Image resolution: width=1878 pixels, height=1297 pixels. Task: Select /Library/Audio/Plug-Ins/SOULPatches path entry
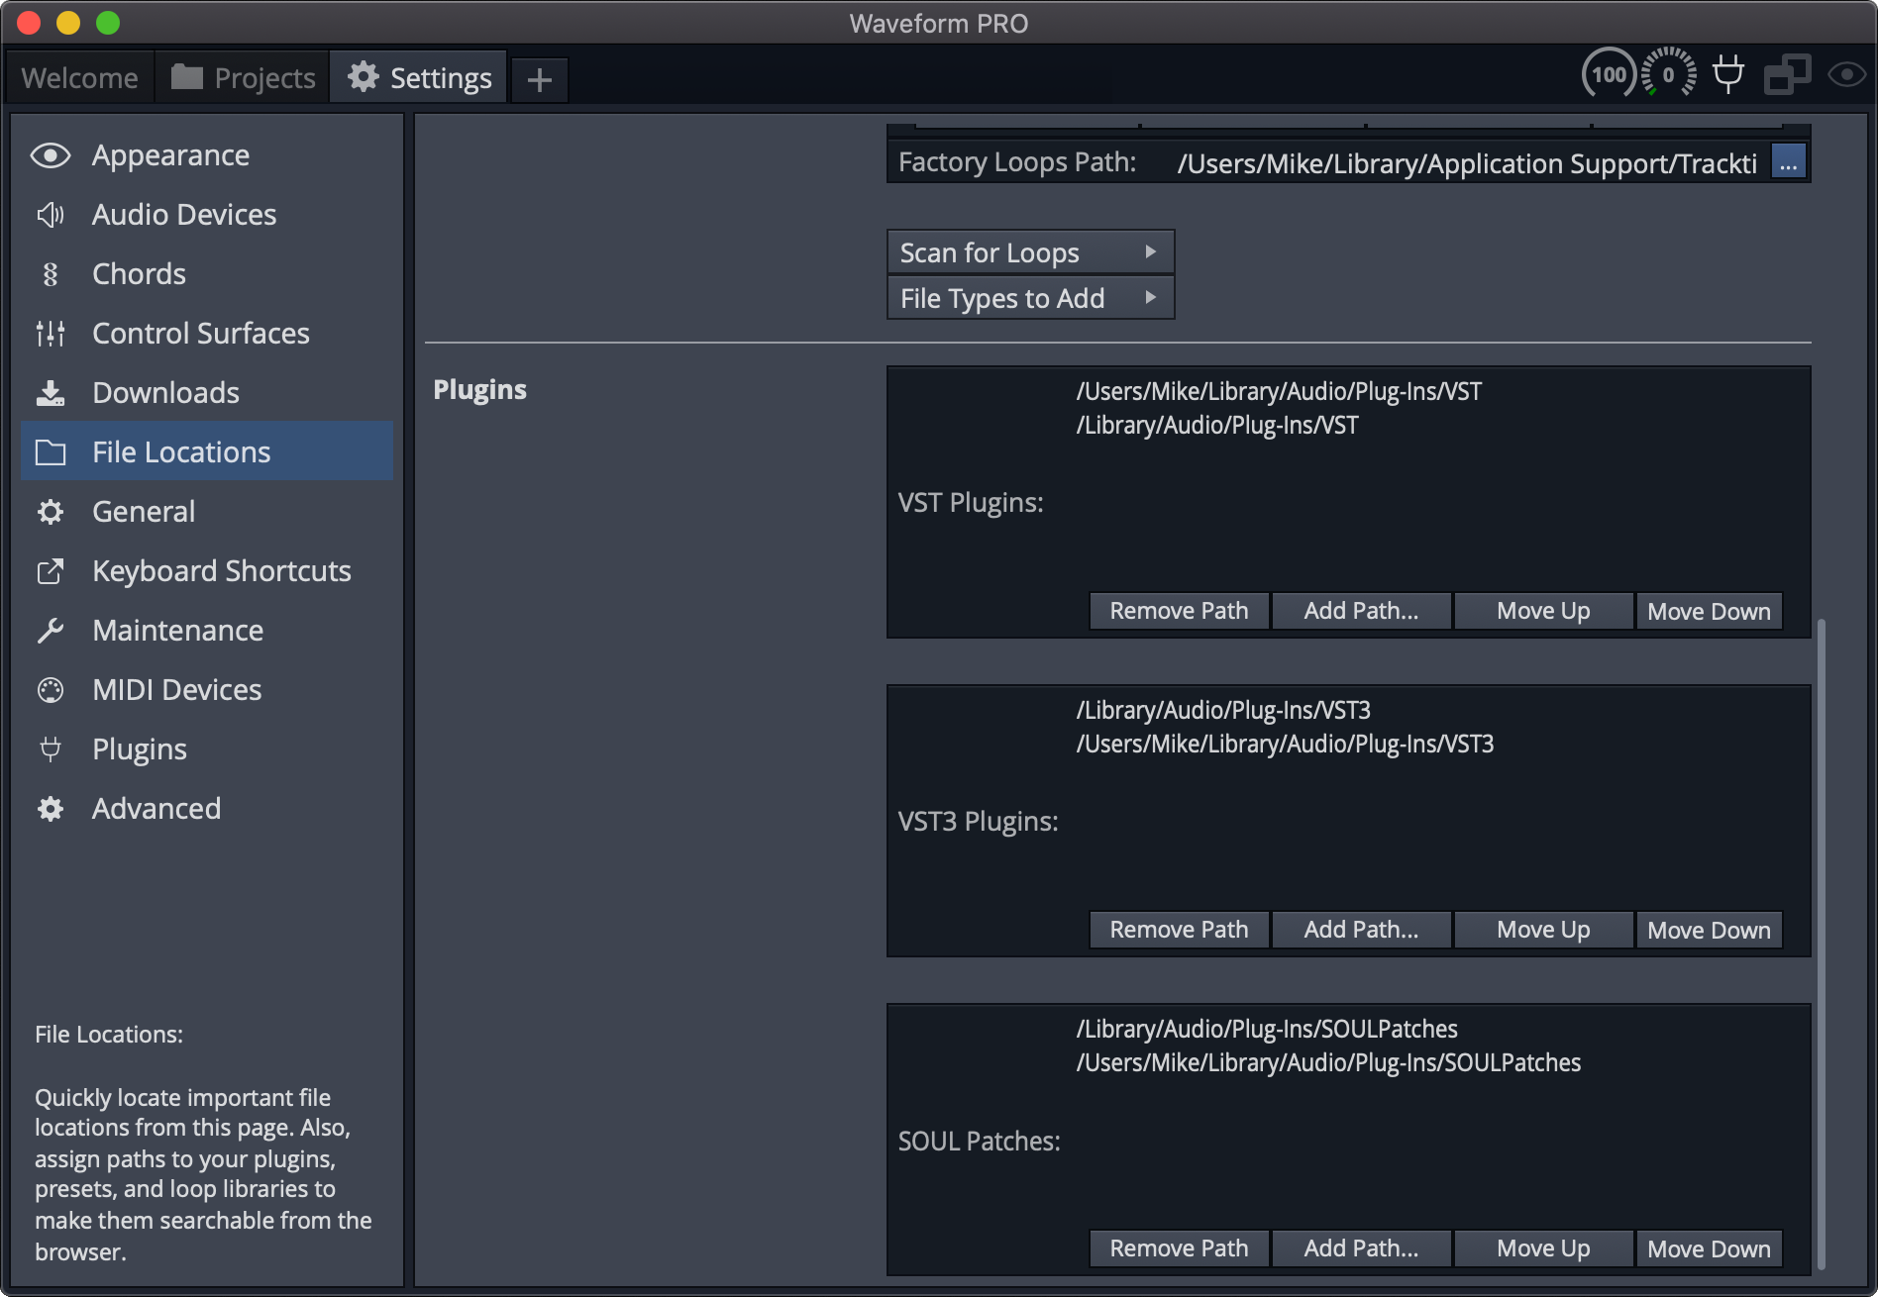(1267, 1029)
